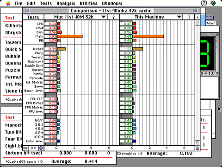Click the grow box of Comparison window
Screen dimensions: 222x167
[x=197, y=148]
